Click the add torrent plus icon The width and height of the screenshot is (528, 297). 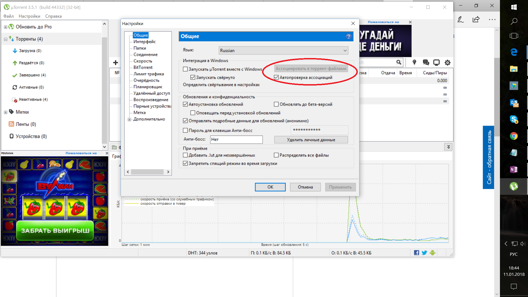pos(116,63)
